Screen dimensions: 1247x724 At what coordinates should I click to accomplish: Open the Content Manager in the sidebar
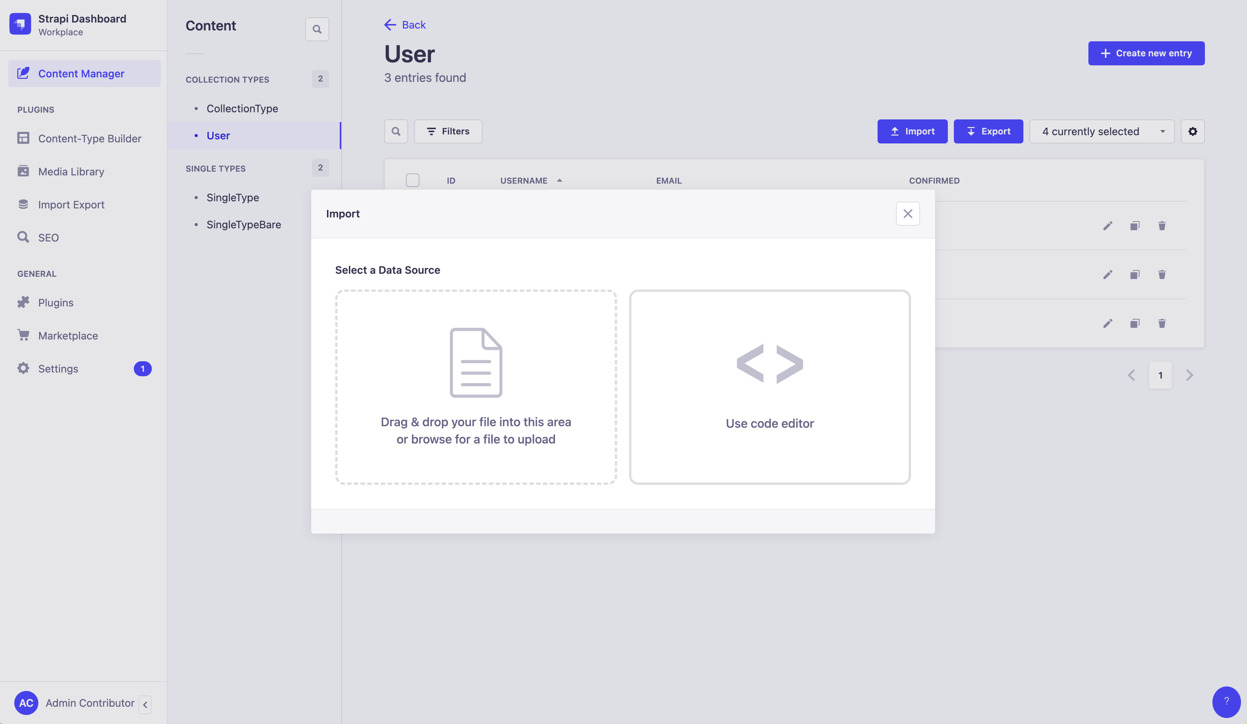81,73
